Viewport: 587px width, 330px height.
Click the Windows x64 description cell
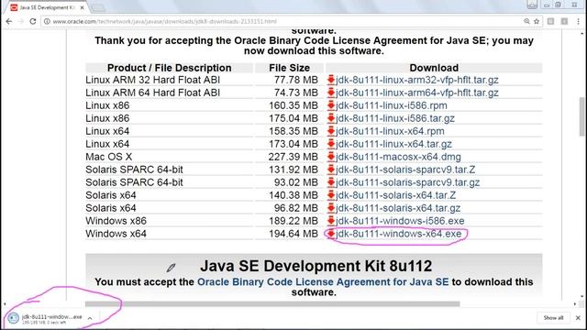tap(116, 234)
